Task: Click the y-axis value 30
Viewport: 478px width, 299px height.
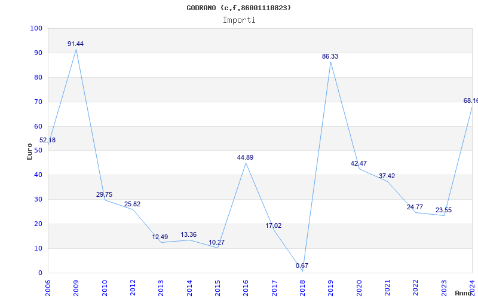Action: pyautogui.click(x=38, y=200)
